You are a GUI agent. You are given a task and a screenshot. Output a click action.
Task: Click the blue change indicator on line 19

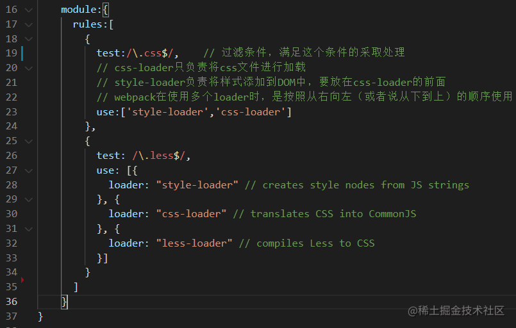click(x=22, y=53)
